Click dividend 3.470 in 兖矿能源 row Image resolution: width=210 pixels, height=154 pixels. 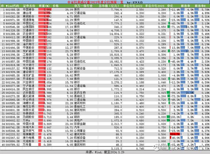coord(140,51)
